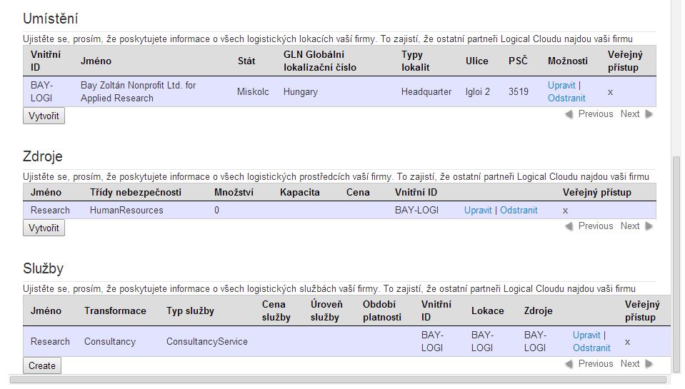Click Previous arrow icon in Služby table
The height and width of the screenshot is (389, 685).
click(569, 364)
